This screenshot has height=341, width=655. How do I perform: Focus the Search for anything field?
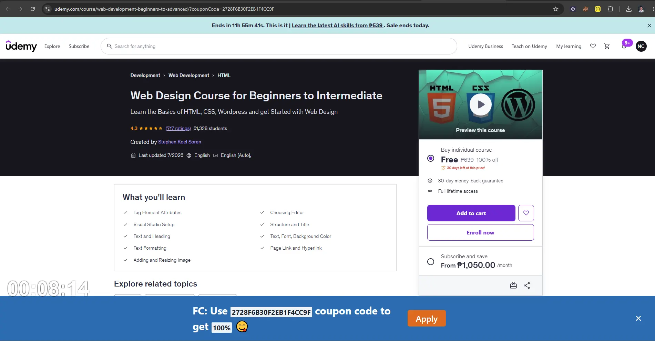point(279,46)
